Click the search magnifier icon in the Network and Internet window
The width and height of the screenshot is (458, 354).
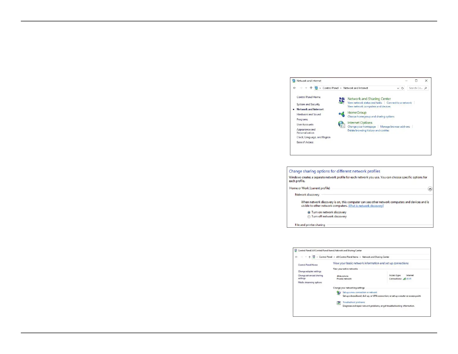[x=425, y=88]
